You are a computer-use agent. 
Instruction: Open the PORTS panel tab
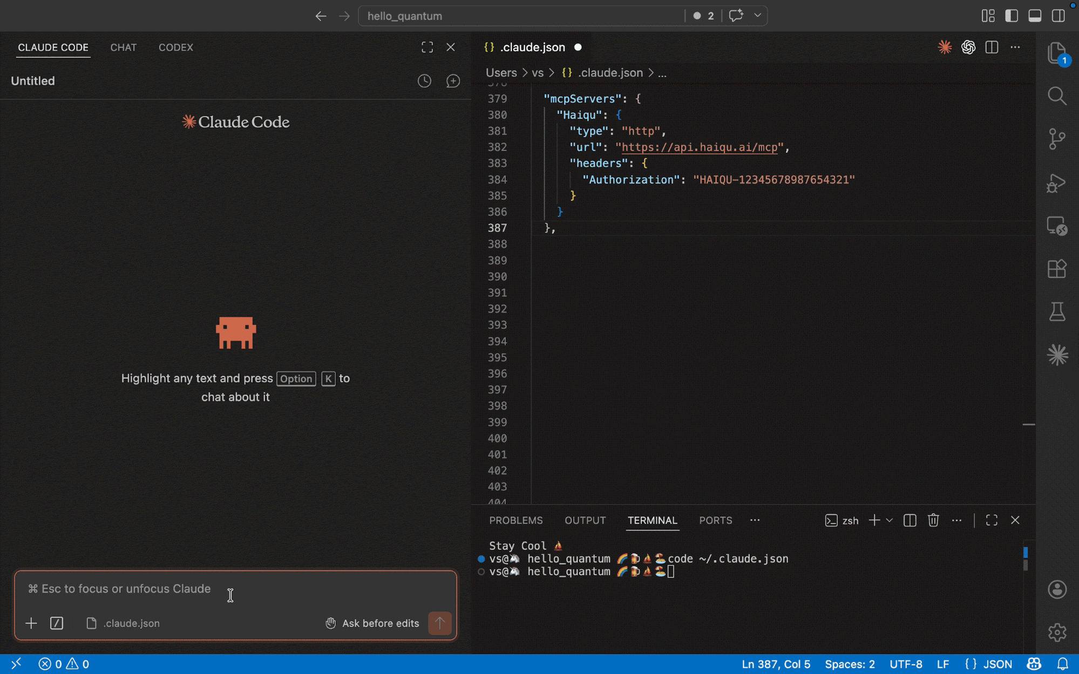715,520
